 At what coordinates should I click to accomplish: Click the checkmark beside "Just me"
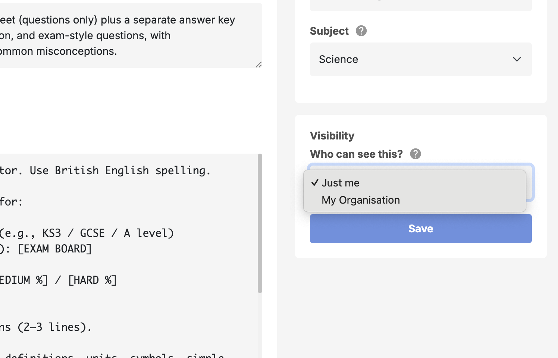pos(315,182)
